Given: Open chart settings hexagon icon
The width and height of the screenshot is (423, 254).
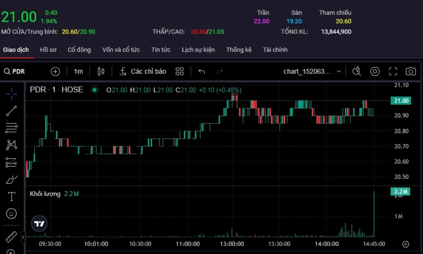Looking at the screenshot, I should click(x=375, y=71).
